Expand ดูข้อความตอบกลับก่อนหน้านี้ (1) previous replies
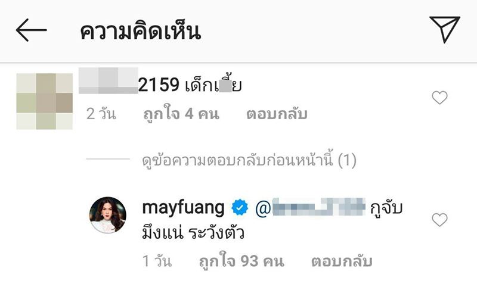This screenshot has height=293, width=477. (x=249, y=159)
